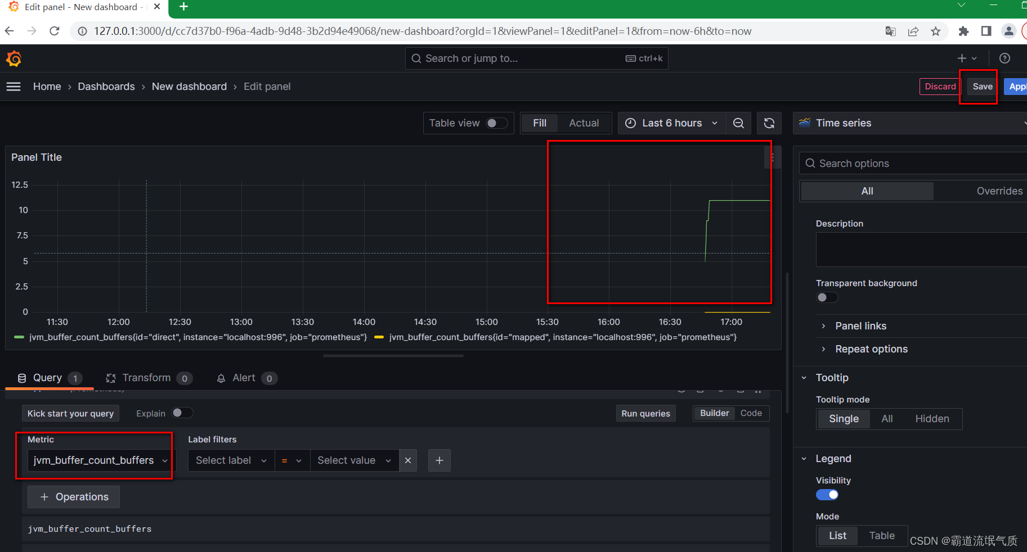
Task: Open a new browser tab with plus
Action: (x=183, y=7)
